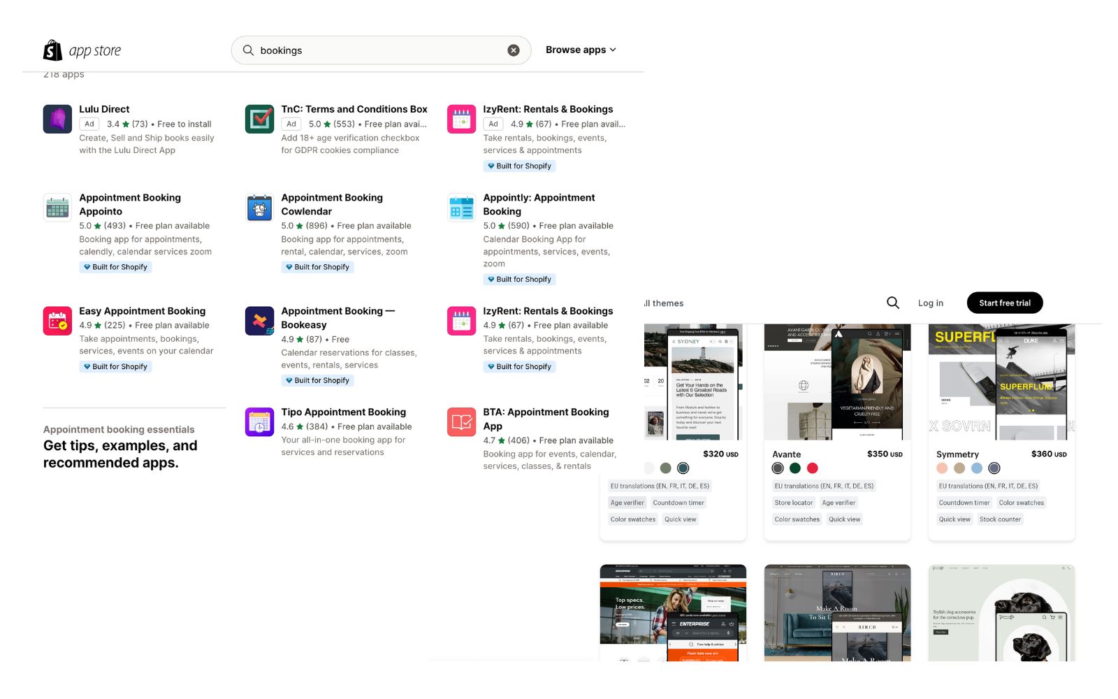
Task: Open Appointly app icon
Action: point(461,208)
